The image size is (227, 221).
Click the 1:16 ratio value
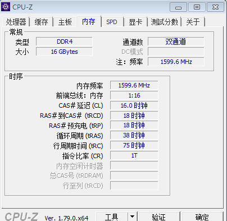pos(134,95)
